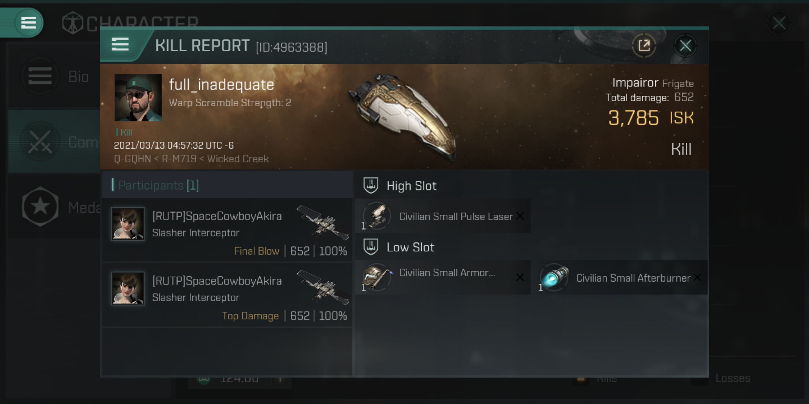The width and height of the screenshot is (809, 404).
Task: Open the main menu in top-left corner
Action: click(29, 22)
